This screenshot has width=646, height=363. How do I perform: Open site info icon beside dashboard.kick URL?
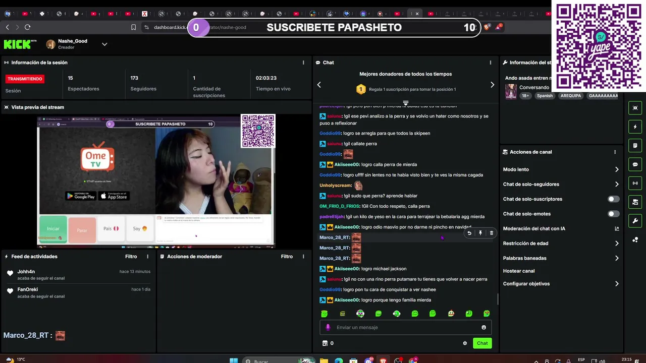tap(146, 27)
